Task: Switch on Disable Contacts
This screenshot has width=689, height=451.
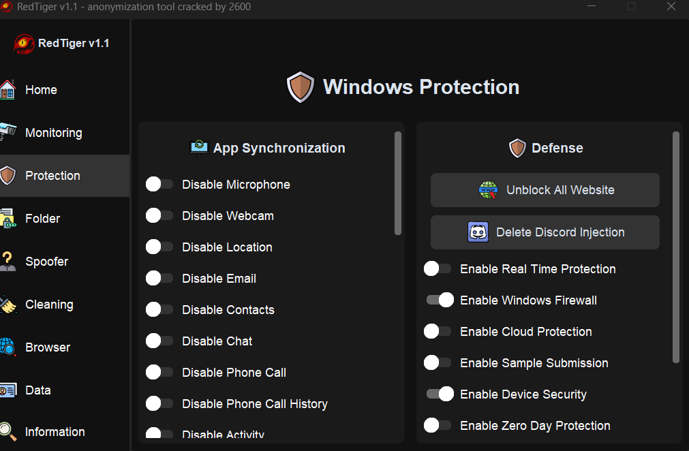Action: (x=159, y=309)
